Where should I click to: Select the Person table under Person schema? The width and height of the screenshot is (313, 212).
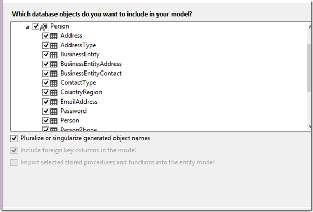tap(69, 120)
